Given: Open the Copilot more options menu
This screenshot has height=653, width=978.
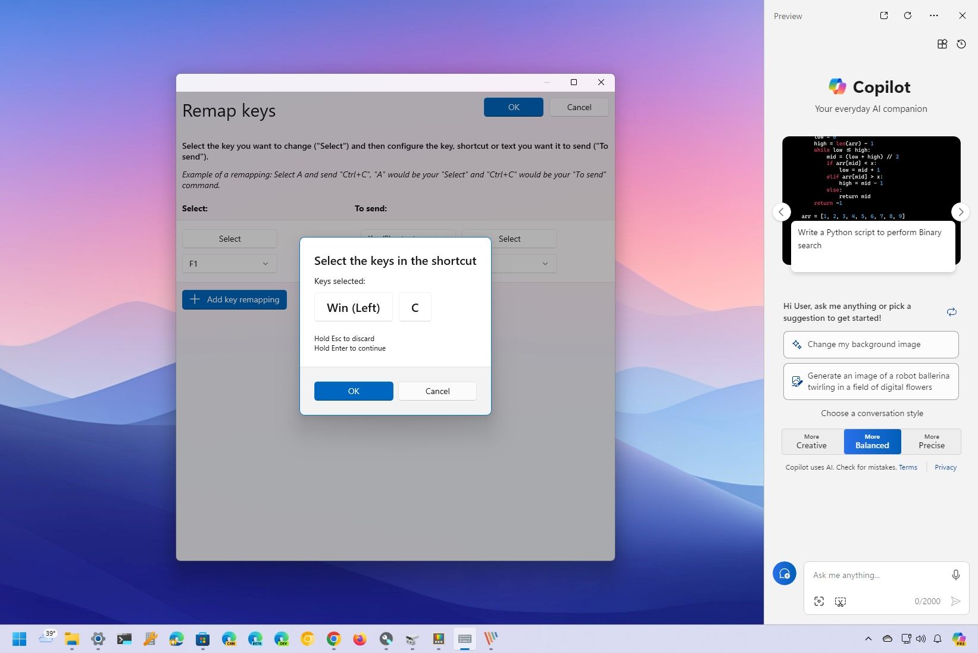Looking at the screenshot, I should (x=933, y=15).
